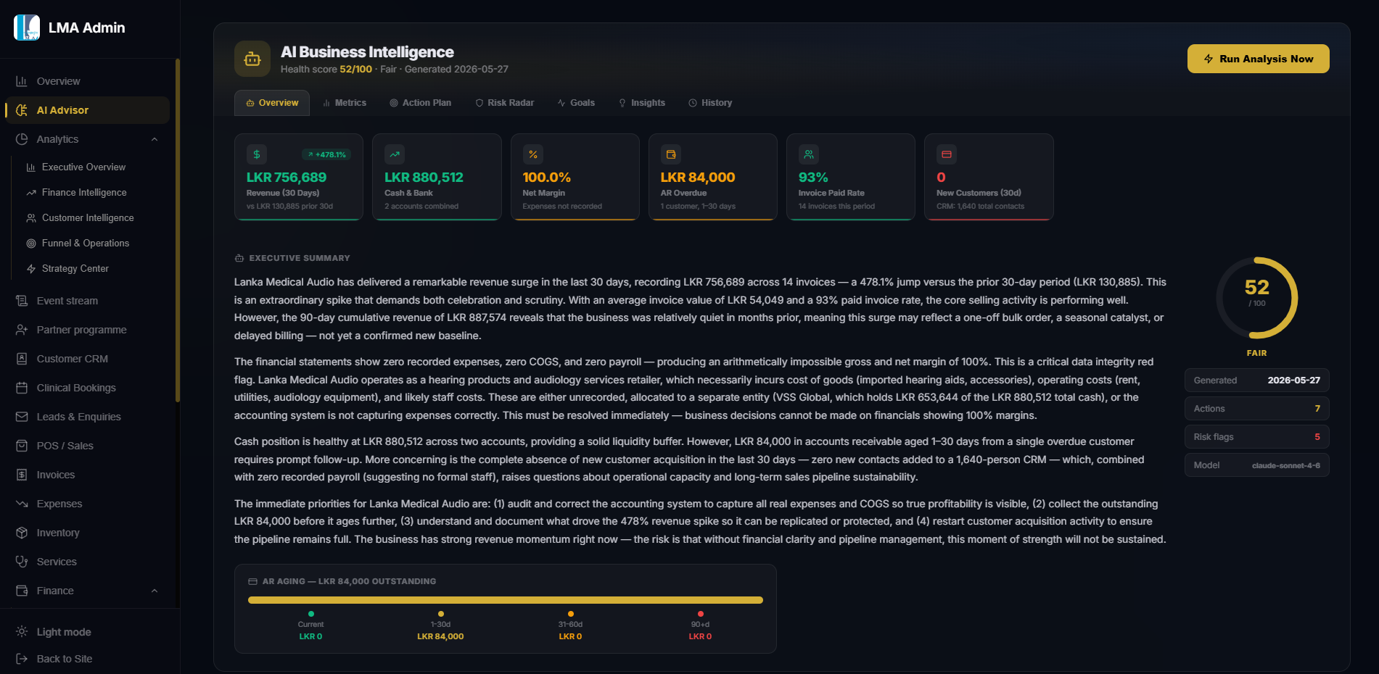The width and height of the screenshot is (1379, 674).
Task: Click the Model claude-sonnet-4-6 row
Action: 1256,465
